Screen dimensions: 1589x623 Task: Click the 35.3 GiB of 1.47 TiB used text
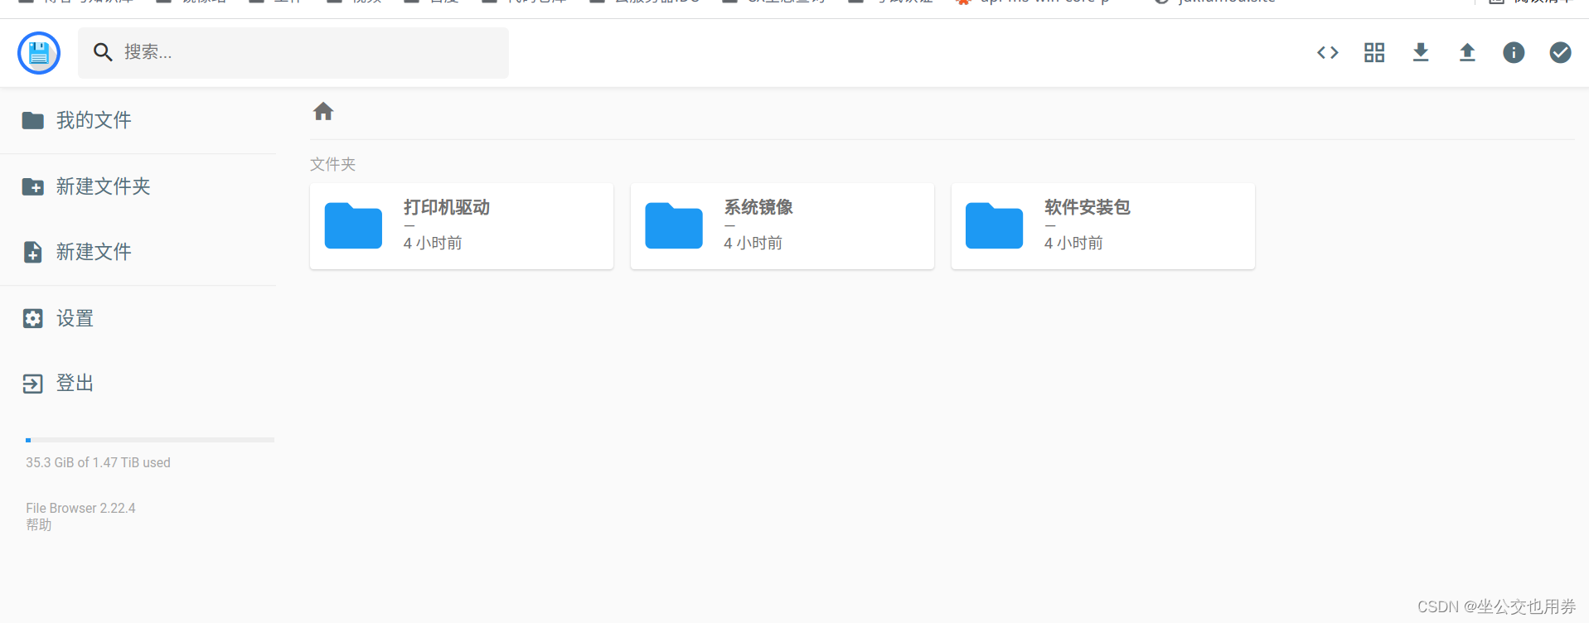98,462
